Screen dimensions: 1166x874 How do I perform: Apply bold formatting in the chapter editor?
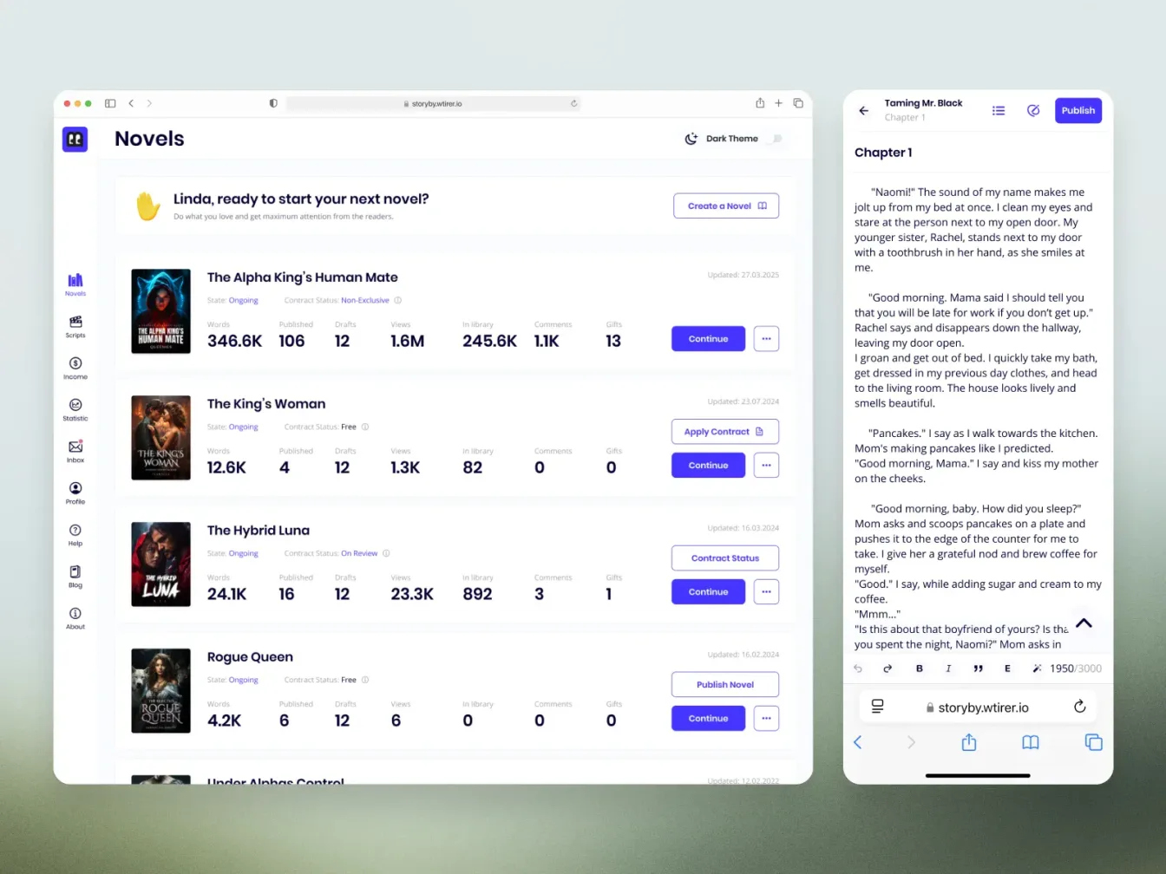pos(919,668)
